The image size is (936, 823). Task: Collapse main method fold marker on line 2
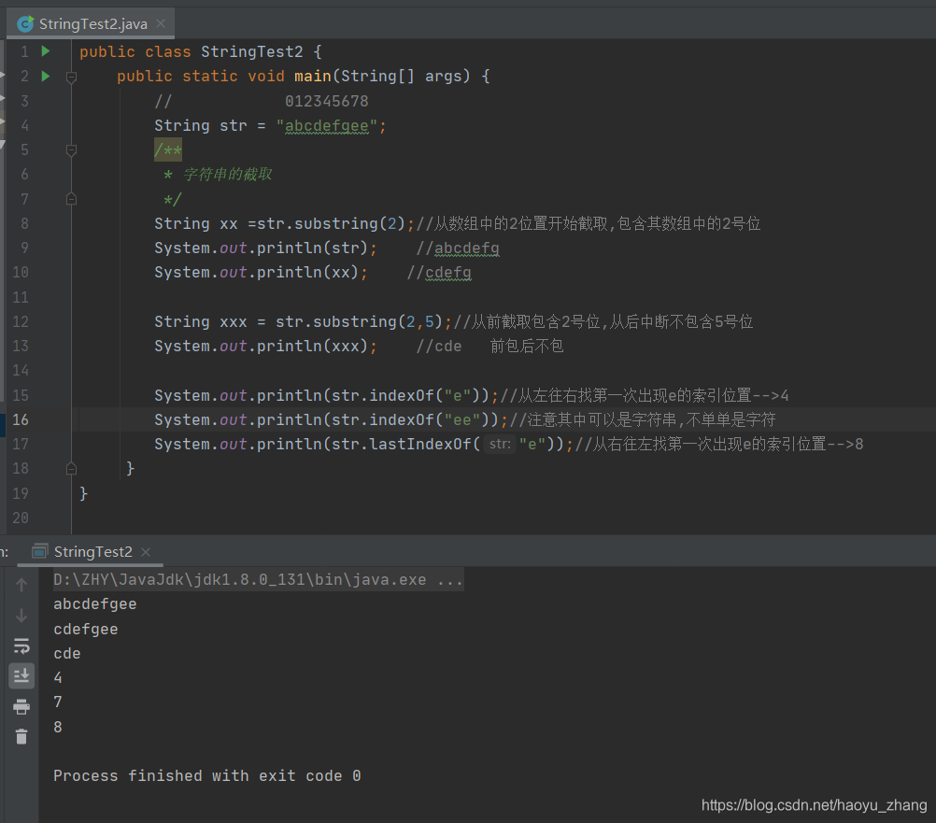(71, 77)
